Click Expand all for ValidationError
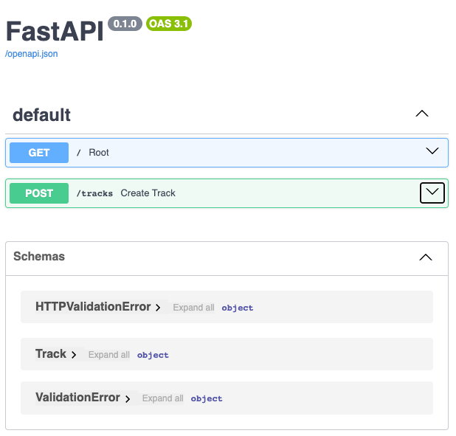This screenshot has height=436, width=456. [x=163, y=398]
